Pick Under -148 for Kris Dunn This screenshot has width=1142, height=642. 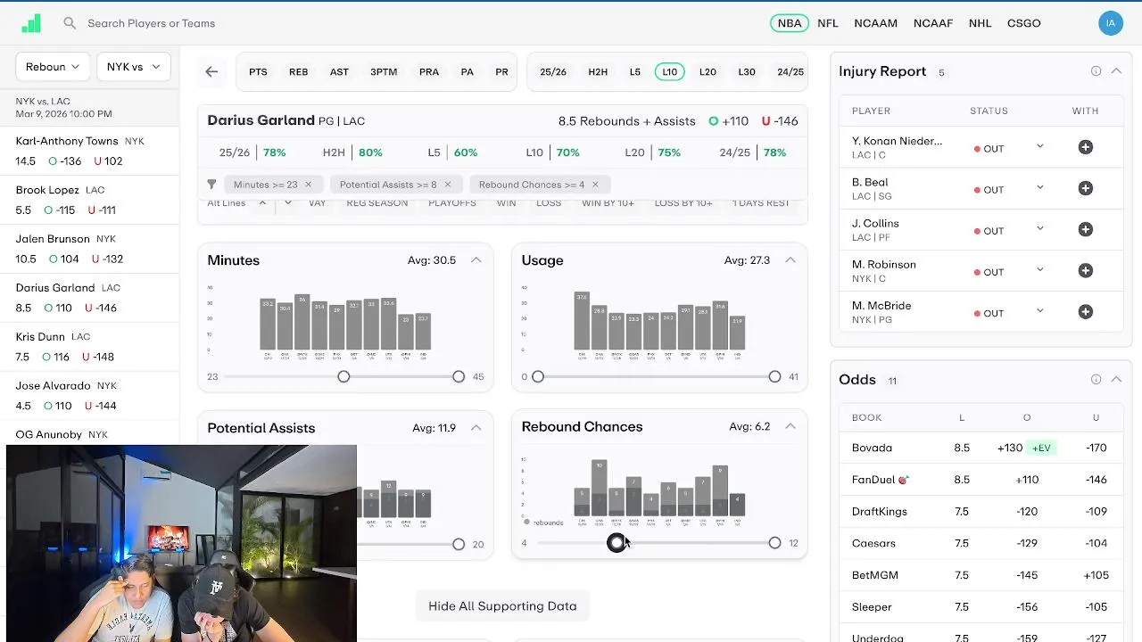pos(98,357)
